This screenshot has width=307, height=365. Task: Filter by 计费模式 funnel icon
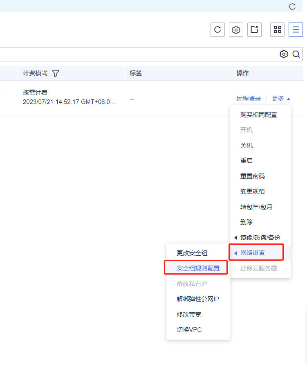[x=56, y=73]
